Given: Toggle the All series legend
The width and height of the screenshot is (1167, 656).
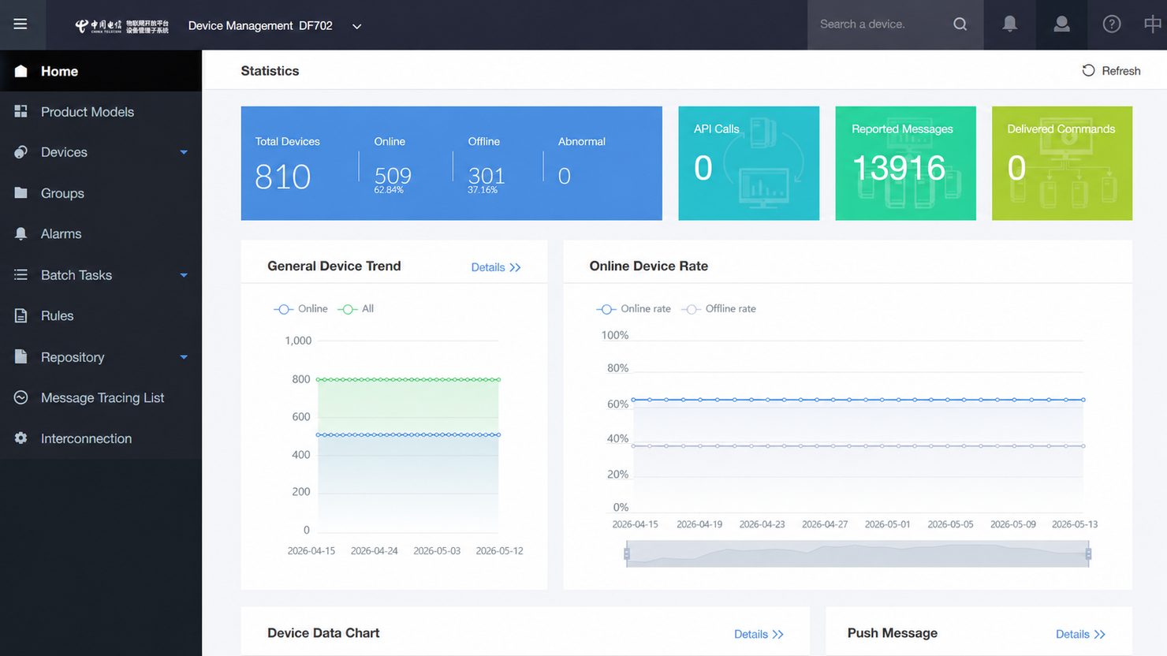Looking at the screenshot, I should click(356, 309).
